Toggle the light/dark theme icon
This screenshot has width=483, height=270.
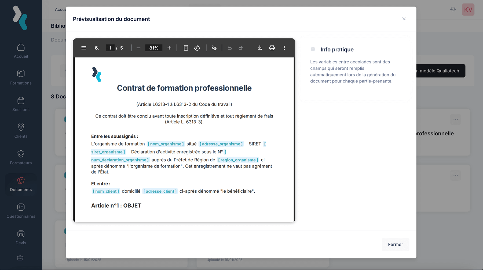(x=453, y=10)
